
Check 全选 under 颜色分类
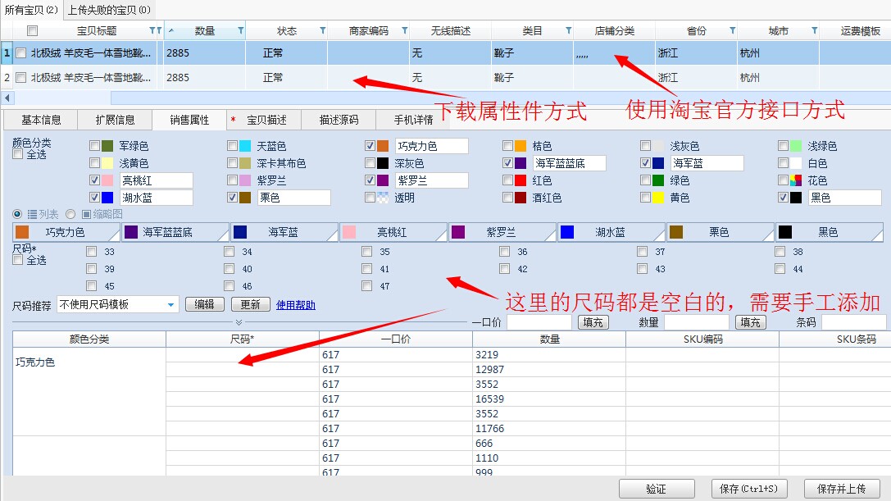point(18,154)
